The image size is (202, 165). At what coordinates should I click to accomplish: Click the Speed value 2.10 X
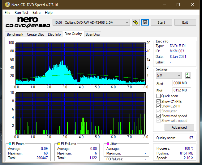click(x=188, y=158)
